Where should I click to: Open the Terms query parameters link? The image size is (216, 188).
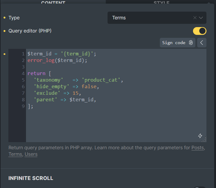point(15,154)
